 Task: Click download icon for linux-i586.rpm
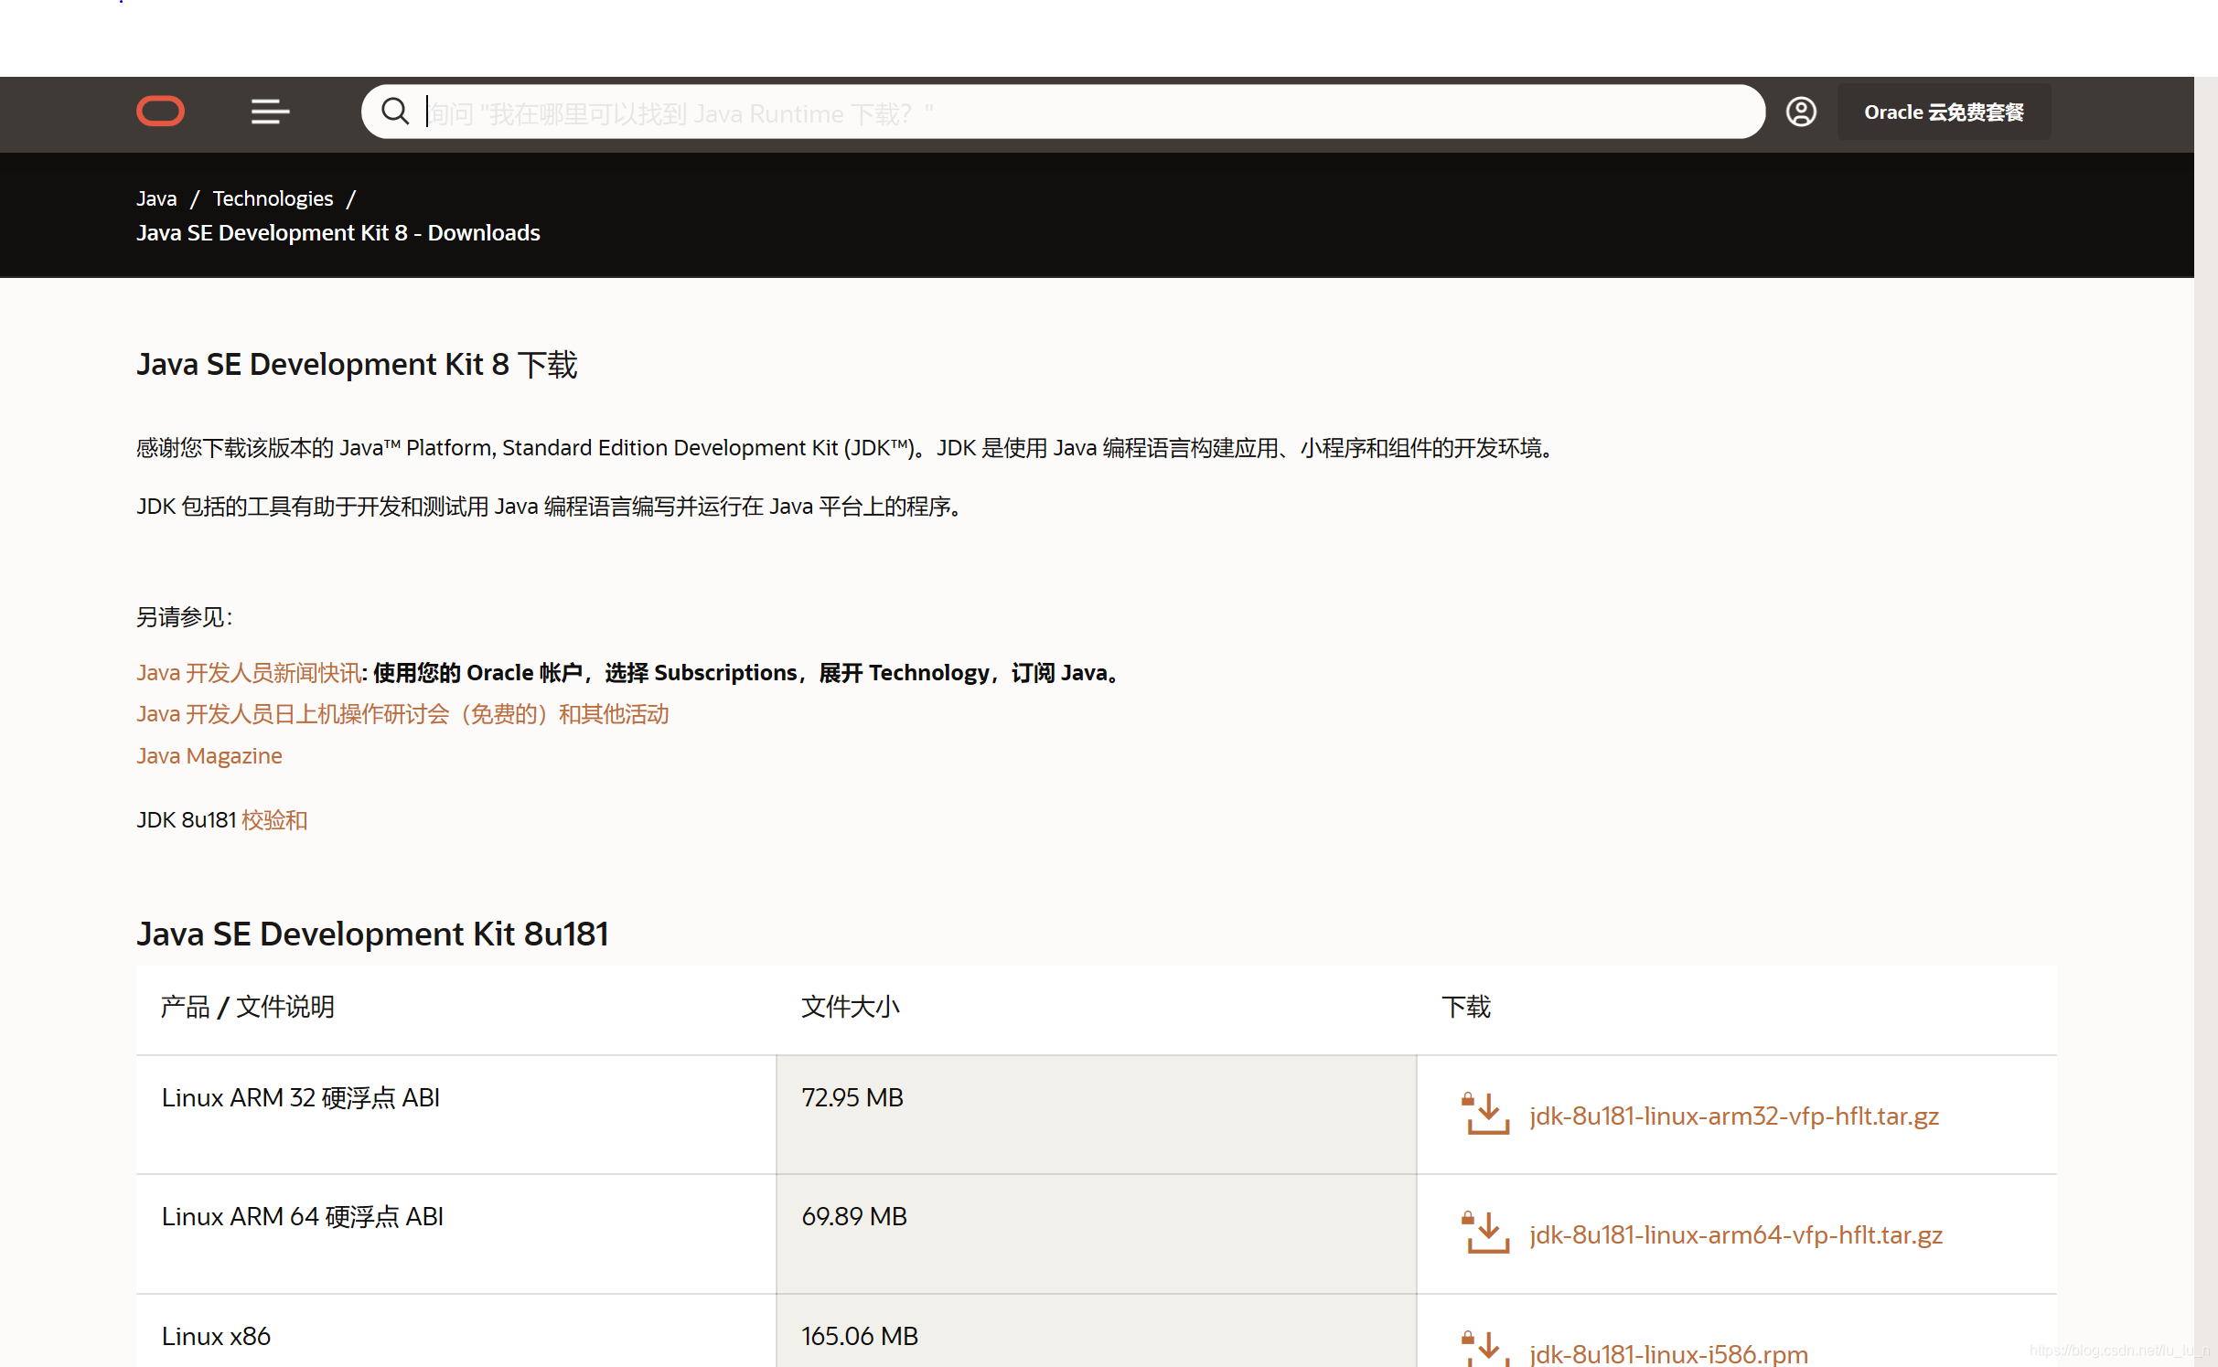(x=1487, y=1349)
